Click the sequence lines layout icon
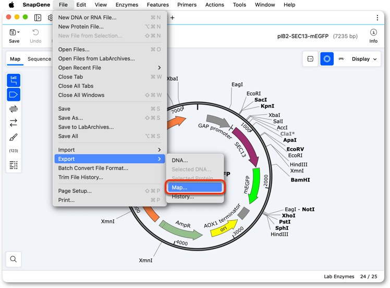The width and height of the screenshot is (390, 288). pyautogui.click(x=14, y=165)
